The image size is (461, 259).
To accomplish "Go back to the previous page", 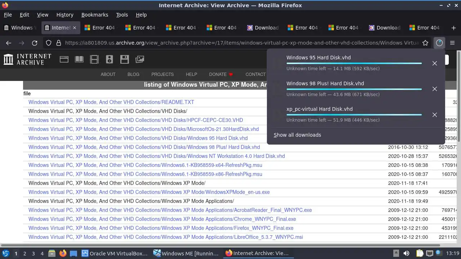I will click(9, 43).
